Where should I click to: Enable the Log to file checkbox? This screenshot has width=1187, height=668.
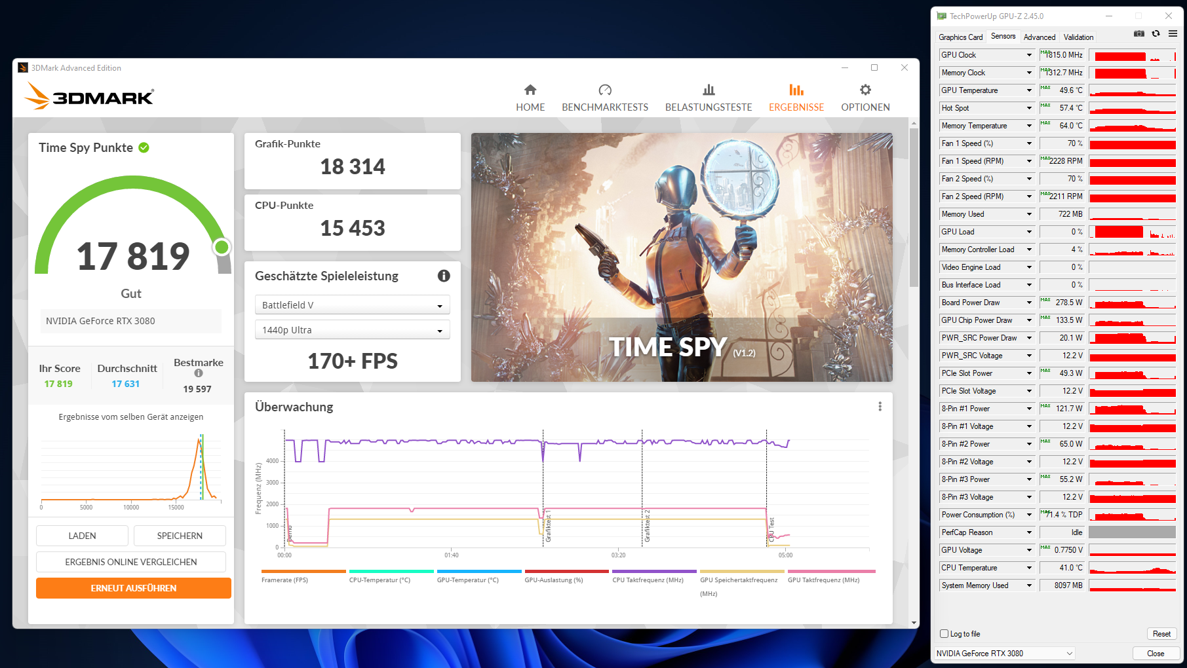(x=944, y=633)
